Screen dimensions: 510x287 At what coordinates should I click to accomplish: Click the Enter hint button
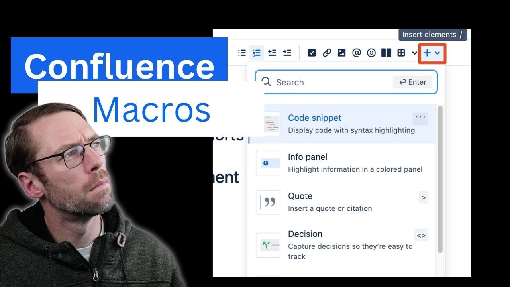(x=412, y=82)
